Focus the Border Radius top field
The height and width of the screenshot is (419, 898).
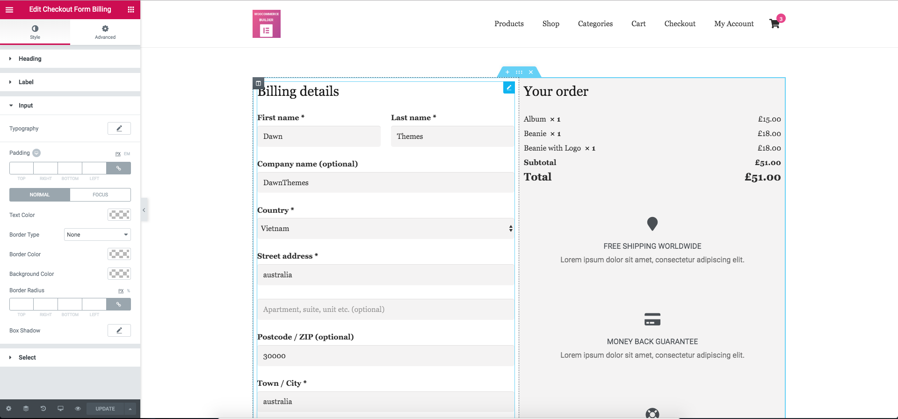22,304
